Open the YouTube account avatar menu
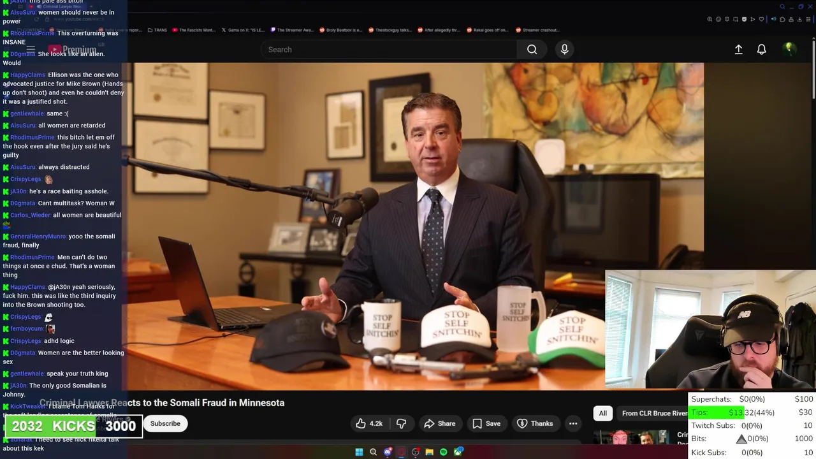 coord(789,49)
